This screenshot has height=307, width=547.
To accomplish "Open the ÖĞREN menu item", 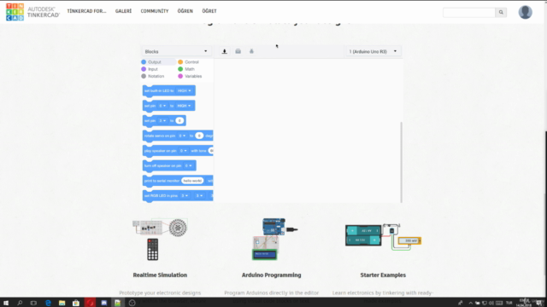I will click(x=185, y=11).
